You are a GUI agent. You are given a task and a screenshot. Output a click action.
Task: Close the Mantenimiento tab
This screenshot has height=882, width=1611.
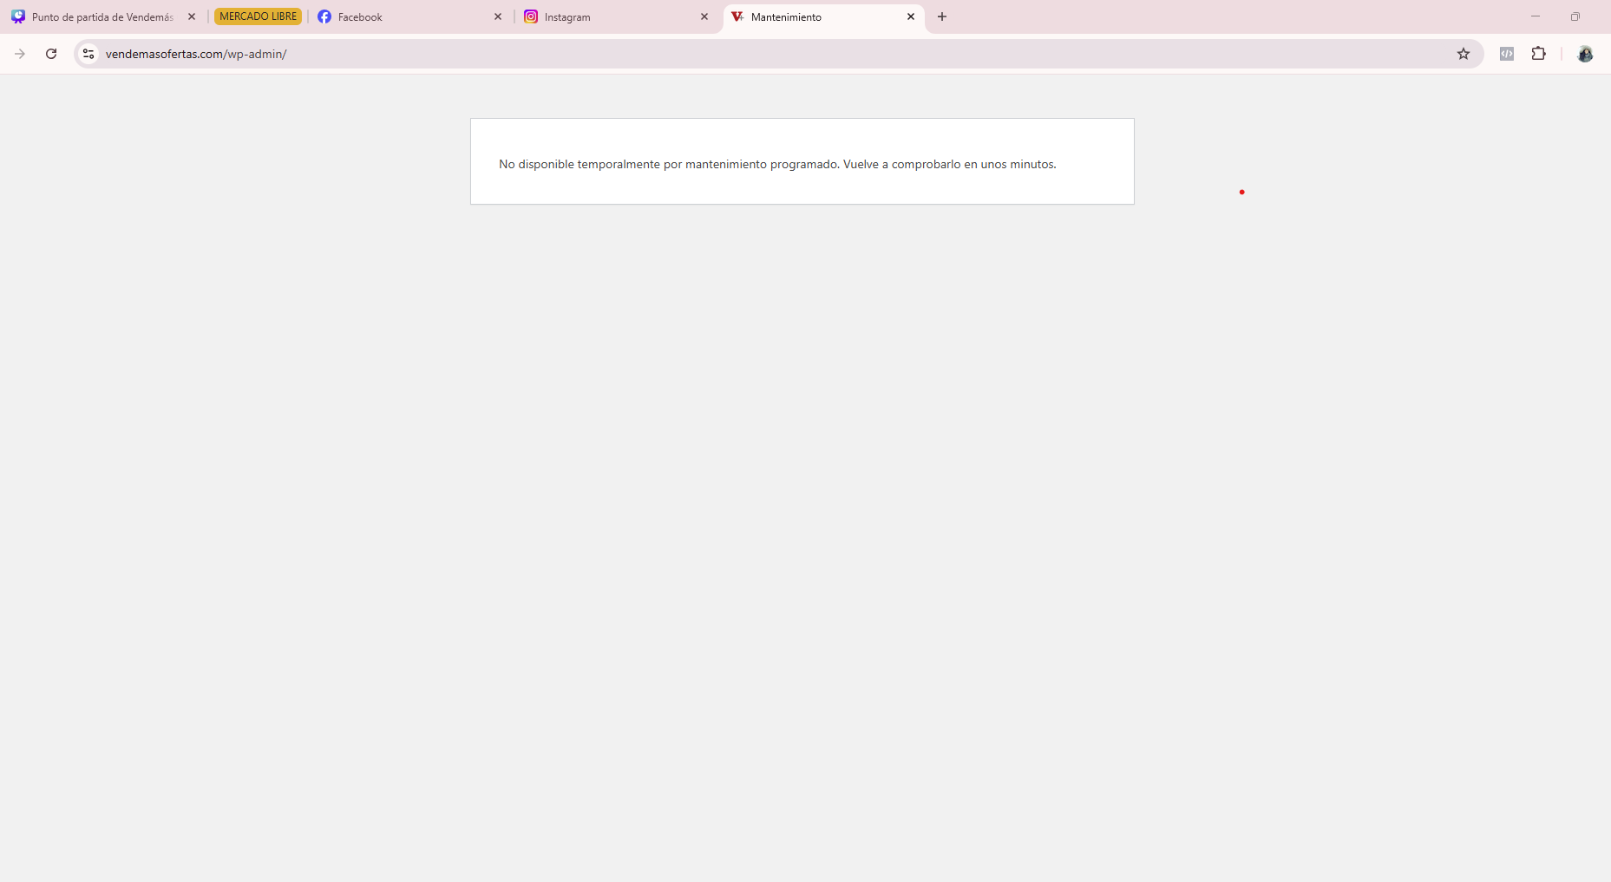click(911, 17)
